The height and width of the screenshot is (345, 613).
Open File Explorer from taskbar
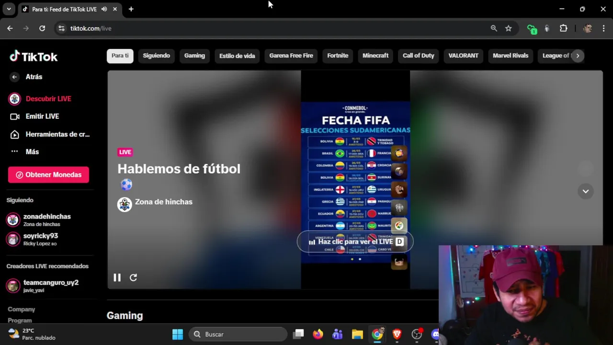coord(357,334)
